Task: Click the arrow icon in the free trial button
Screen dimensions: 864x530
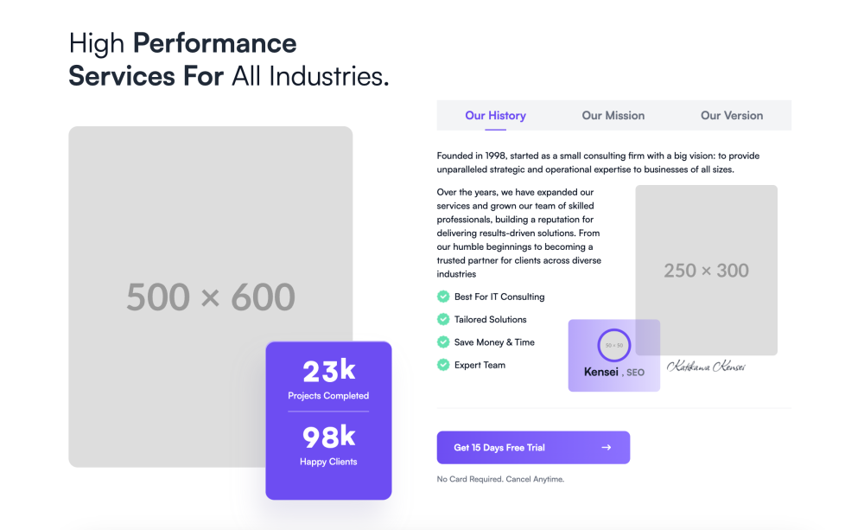Action: (607, 448)
